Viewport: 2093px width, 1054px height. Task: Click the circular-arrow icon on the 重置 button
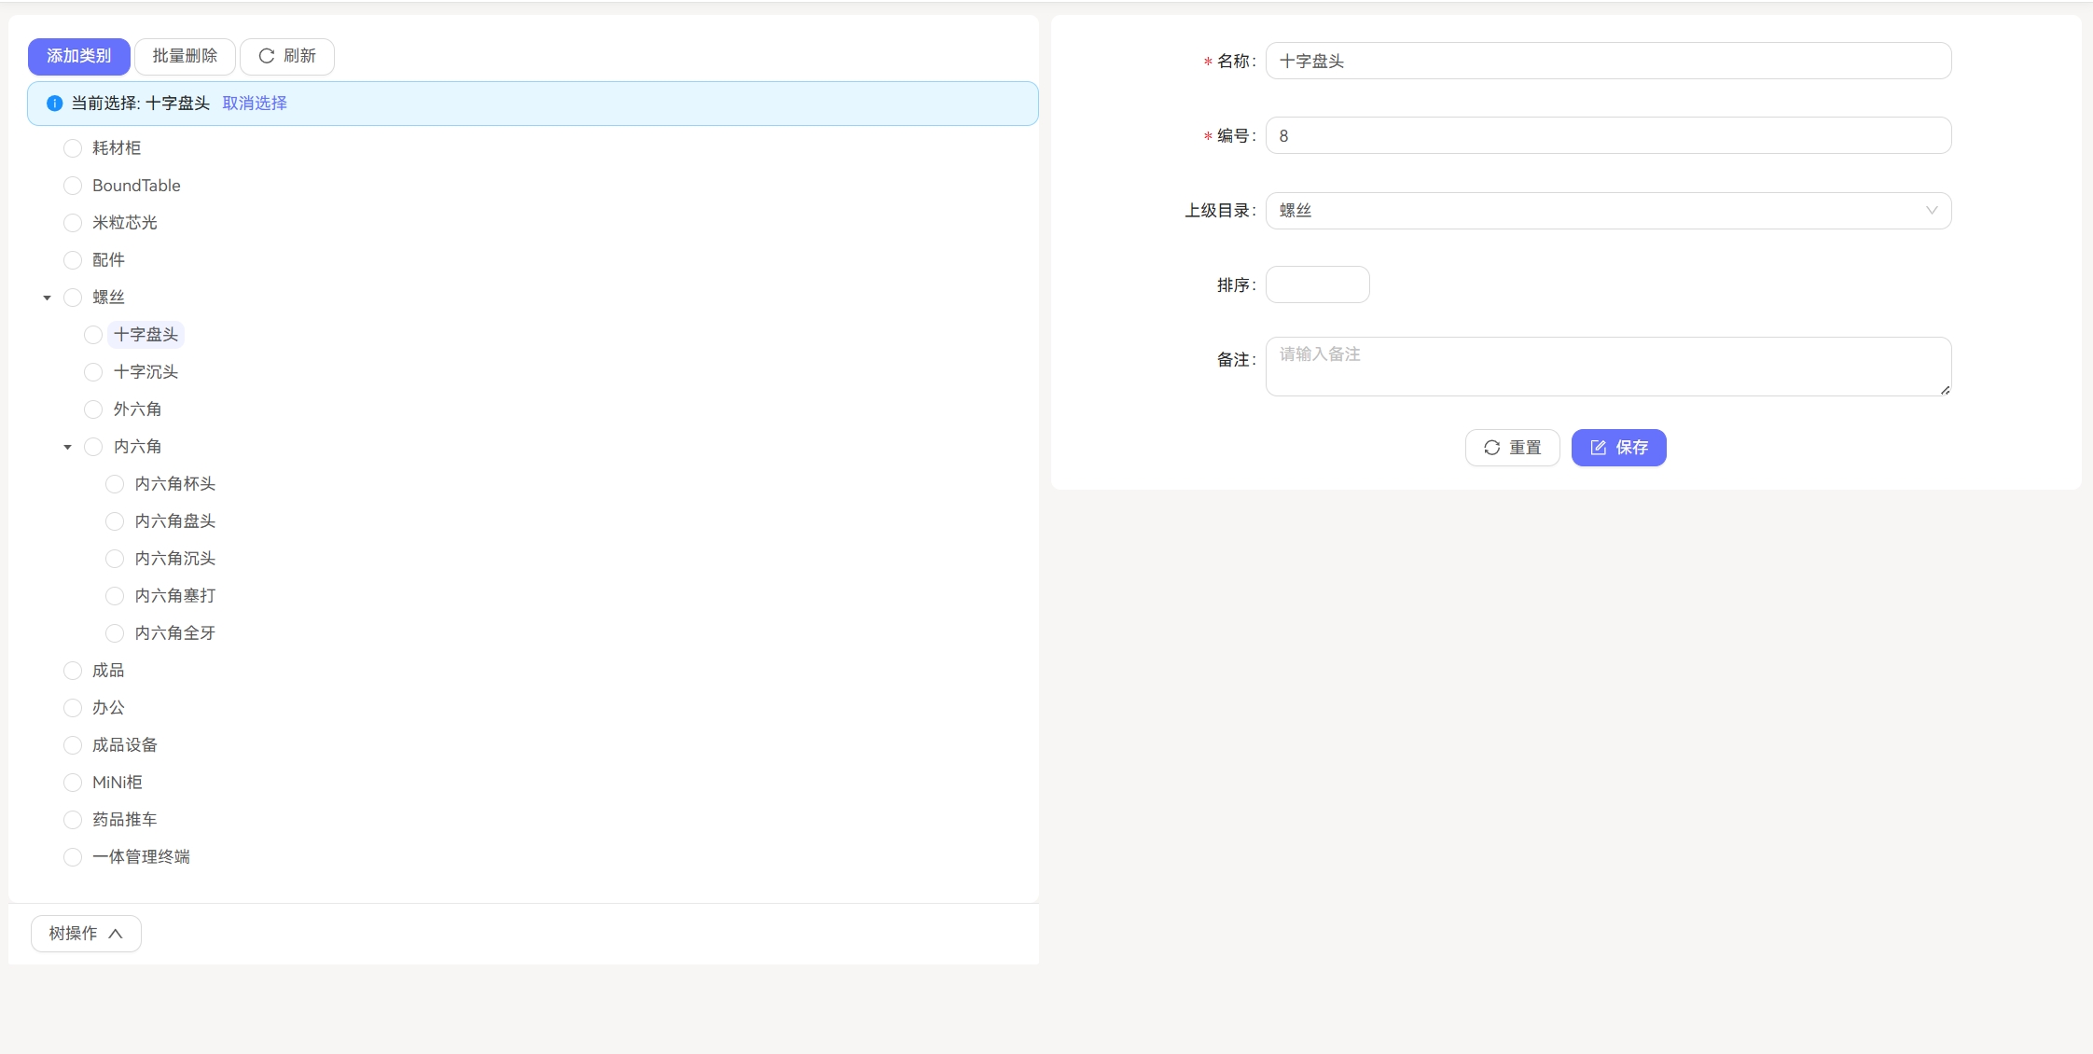1493,447
